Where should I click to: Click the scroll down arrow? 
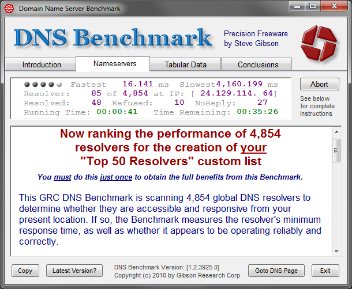pyautogui.click(x=336, y=252)
